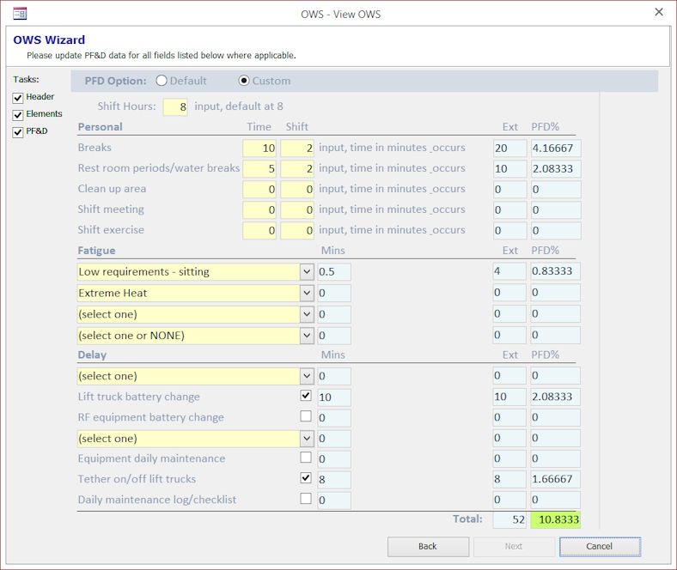Click the OWS form icon in title bar
Viewport: 677px width, 570px height.
tap(20, 14)
